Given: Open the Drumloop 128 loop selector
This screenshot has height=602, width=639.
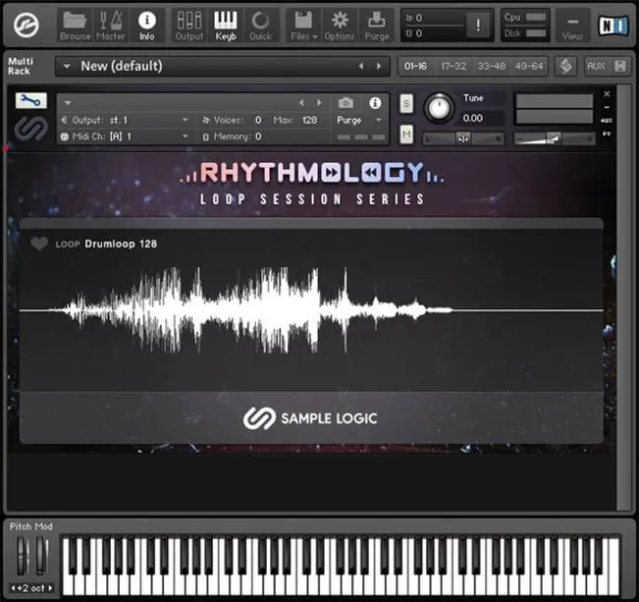Looking at the screenshot, I should tap(121, 244).
